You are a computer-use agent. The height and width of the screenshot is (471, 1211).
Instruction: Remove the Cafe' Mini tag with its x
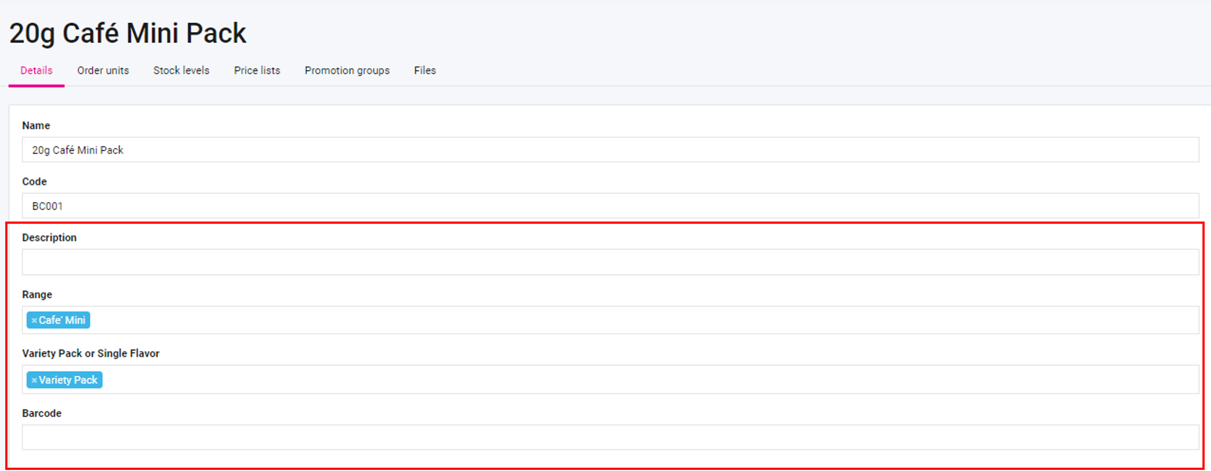pos(34,320)
